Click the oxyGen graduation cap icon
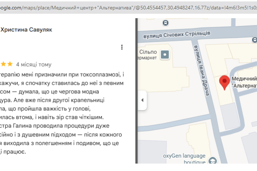 [212, 161]
